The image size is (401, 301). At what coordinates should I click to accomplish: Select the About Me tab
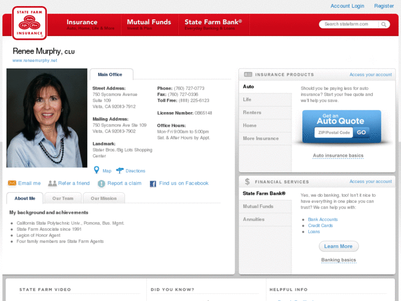tap(25, 198)
